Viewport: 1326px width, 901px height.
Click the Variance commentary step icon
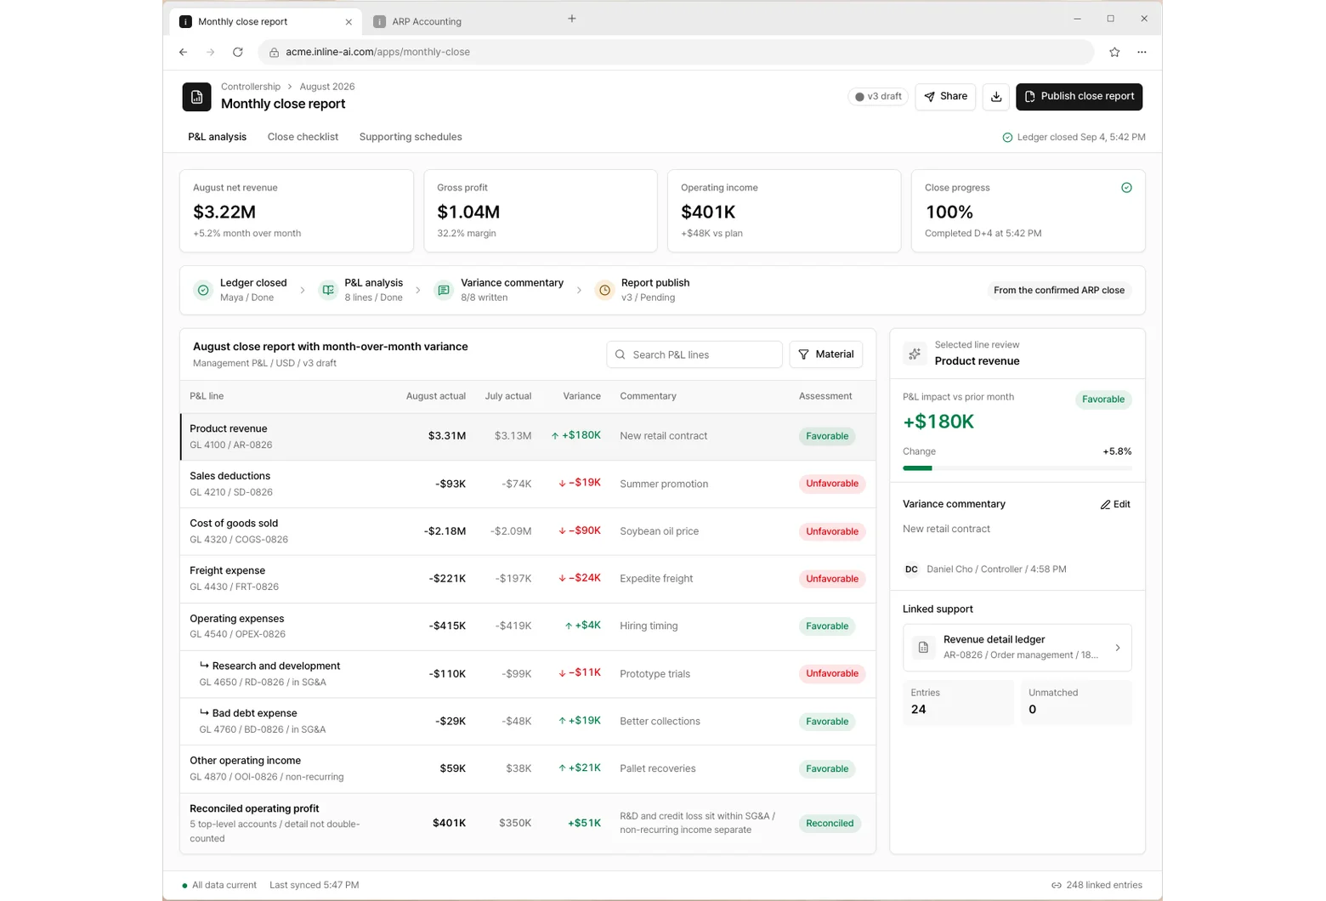pos(444,290)
